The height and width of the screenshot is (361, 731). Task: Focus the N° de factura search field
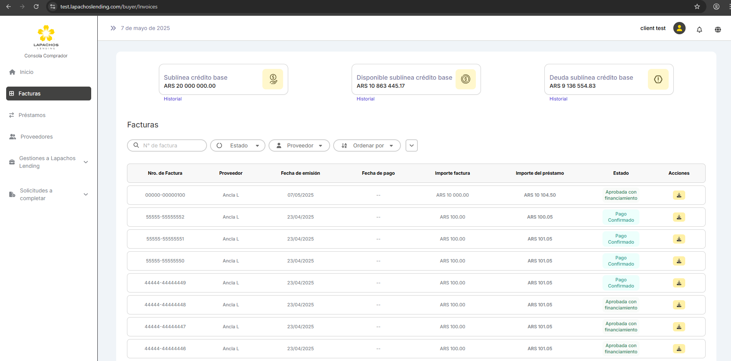[x=171, y=145]
